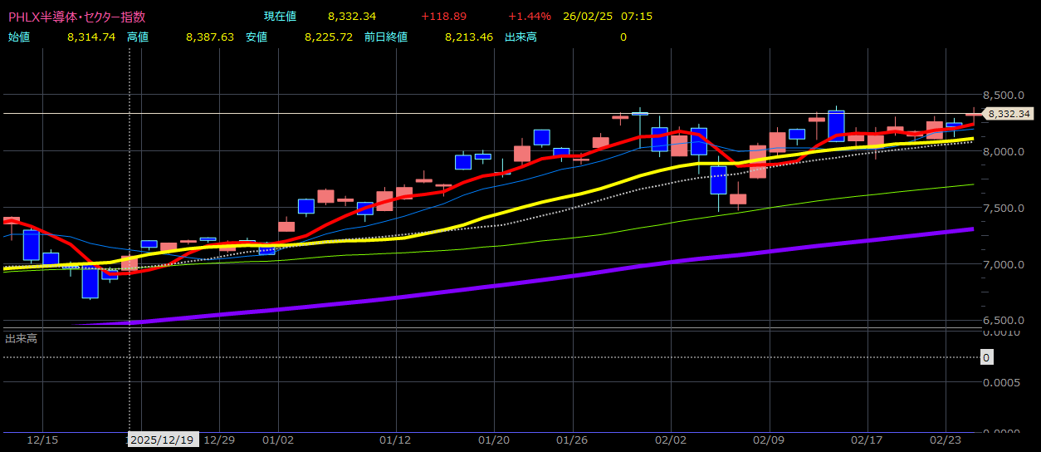Click the 7,000.0 price axis label
The image size is (1041, 452).
point(1004,264)
